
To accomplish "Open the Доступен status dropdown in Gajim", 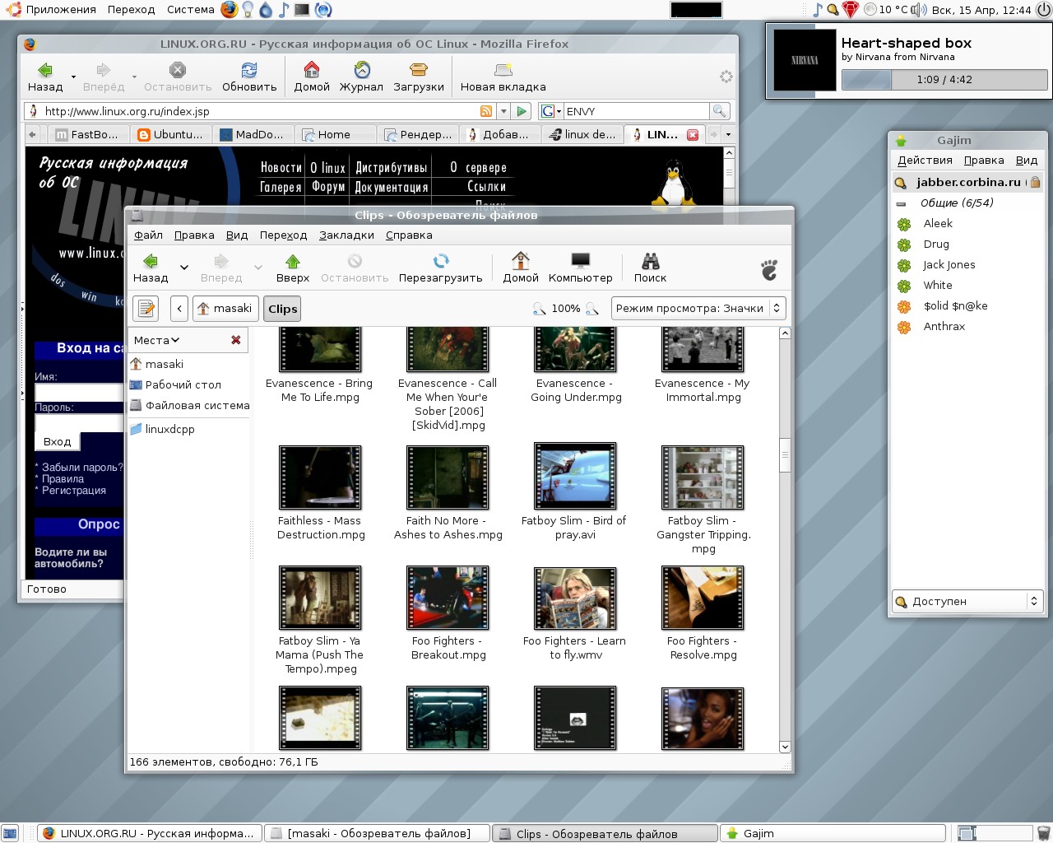I will (x=967, y=602).
